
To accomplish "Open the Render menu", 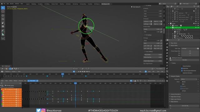I will (12, 4).
